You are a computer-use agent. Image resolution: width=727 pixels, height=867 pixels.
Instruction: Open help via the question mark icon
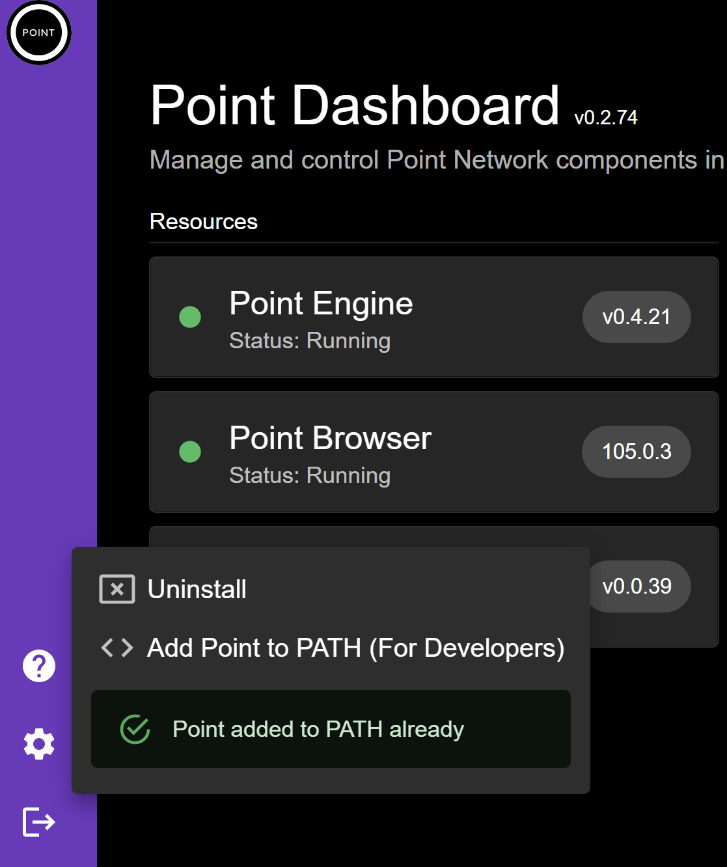click(38, 666)
